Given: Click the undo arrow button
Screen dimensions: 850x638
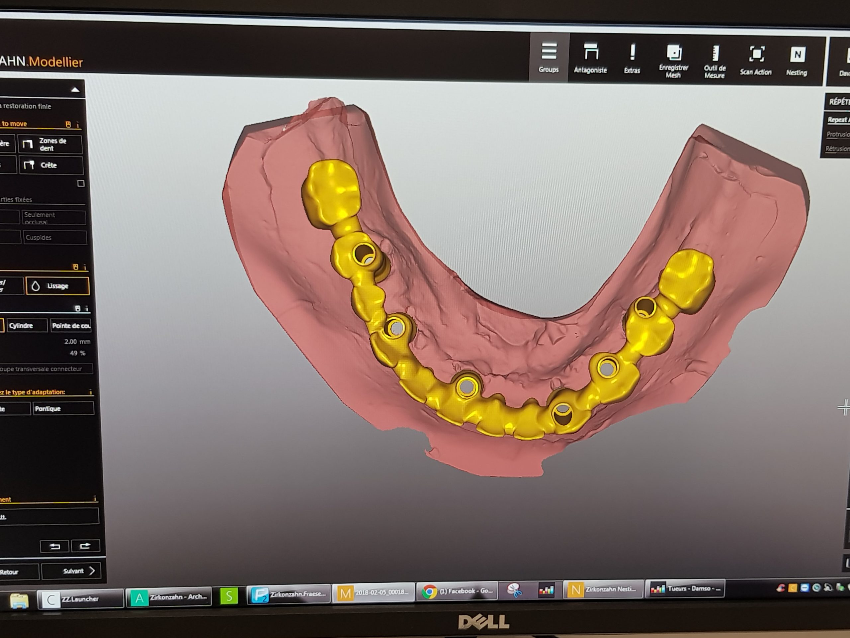Looking at the screenshot, I should [x=54, y=546].
